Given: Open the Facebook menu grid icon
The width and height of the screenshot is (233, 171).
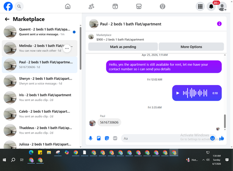Looking at the screenshot, I should (200, 7).
